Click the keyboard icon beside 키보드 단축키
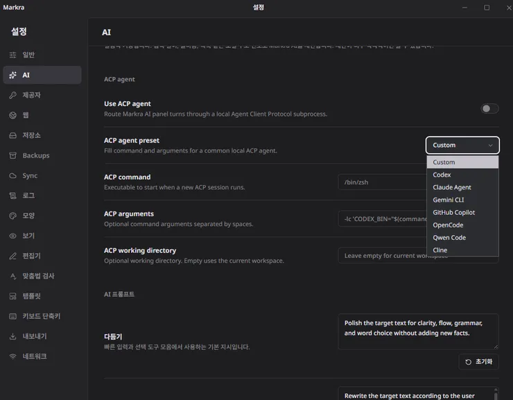513x400 pixels. pos(12,316)
